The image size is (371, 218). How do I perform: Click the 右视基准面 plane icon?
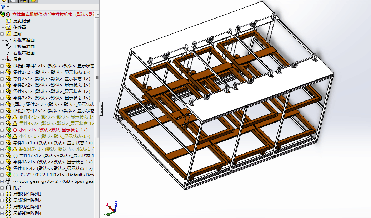point(9,53)
